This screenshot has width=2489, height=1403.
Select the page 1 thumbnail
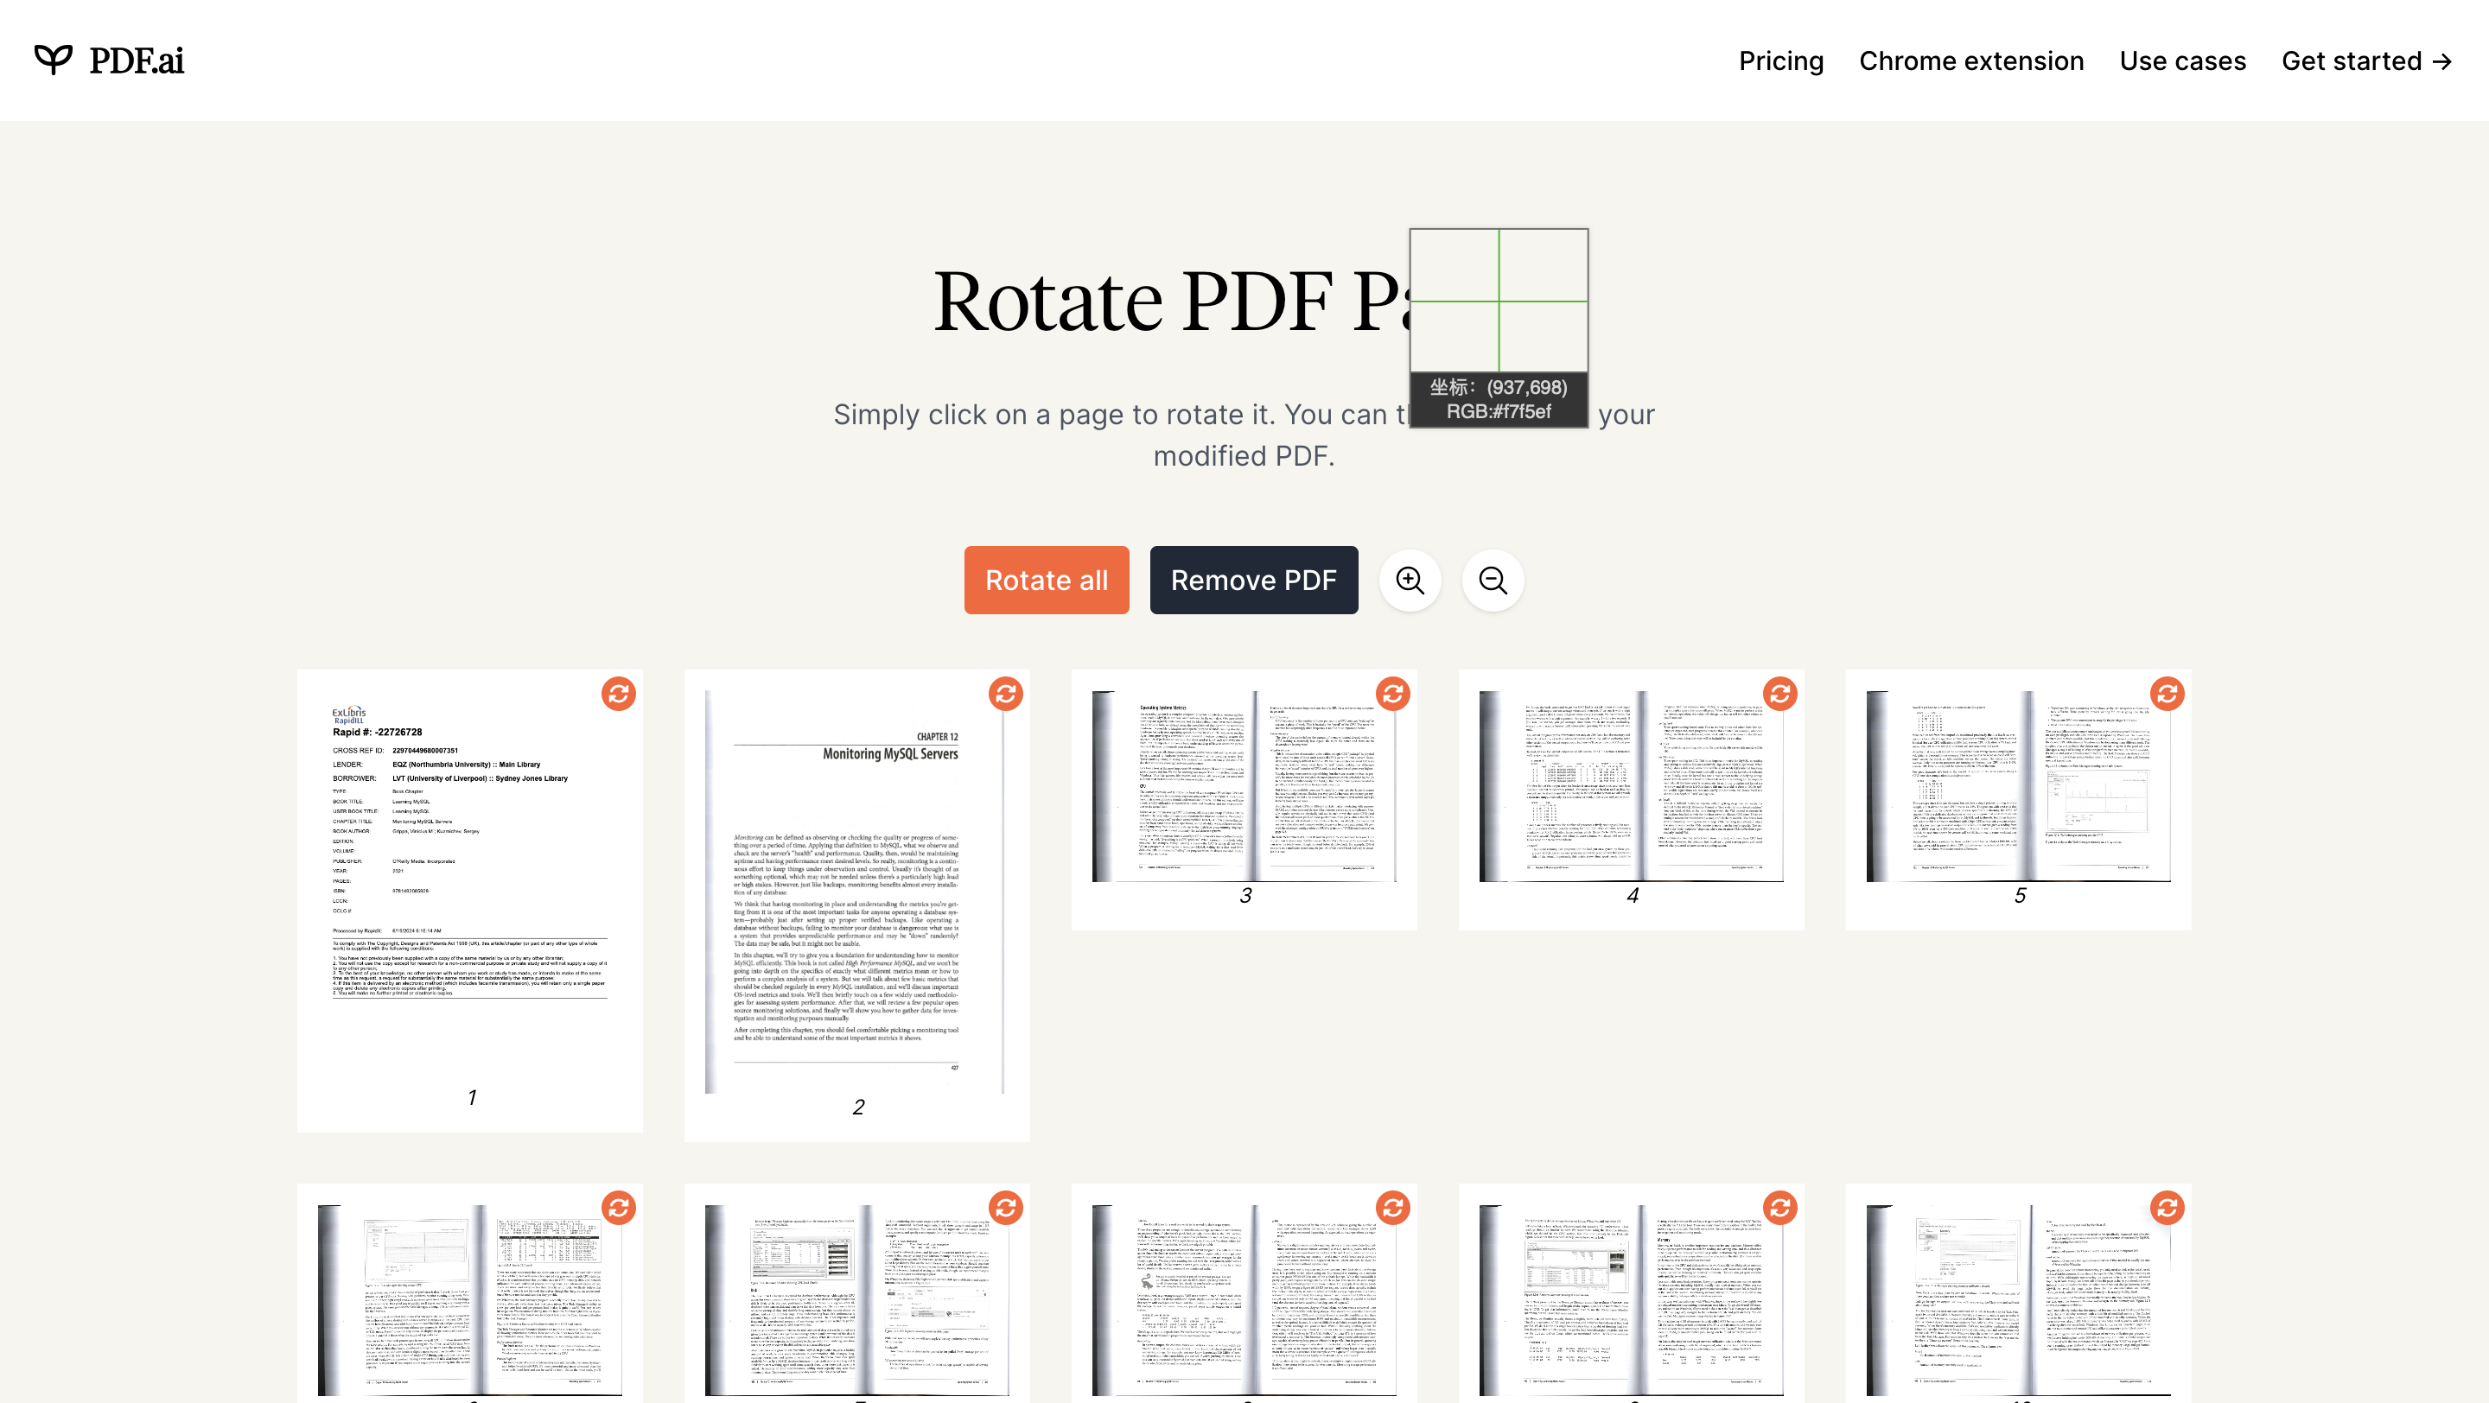tap(469, 888)
